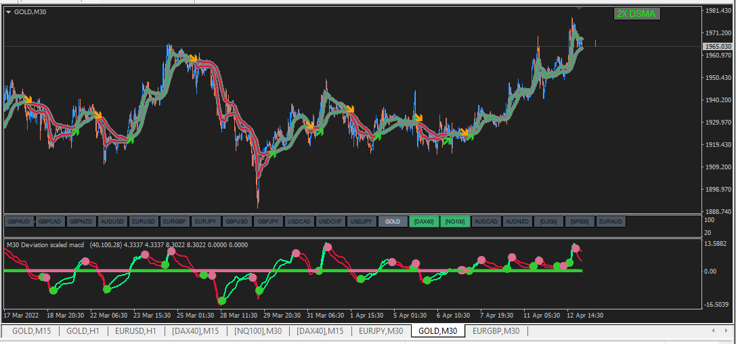Click the chart shift triangle marker at top

pos(579,8)
